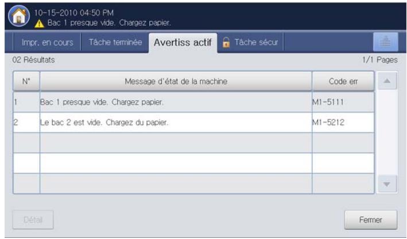This screenshot has height=239, width=407.
Task: Click the status bar message about Bac 1
Action: (109, 23)
